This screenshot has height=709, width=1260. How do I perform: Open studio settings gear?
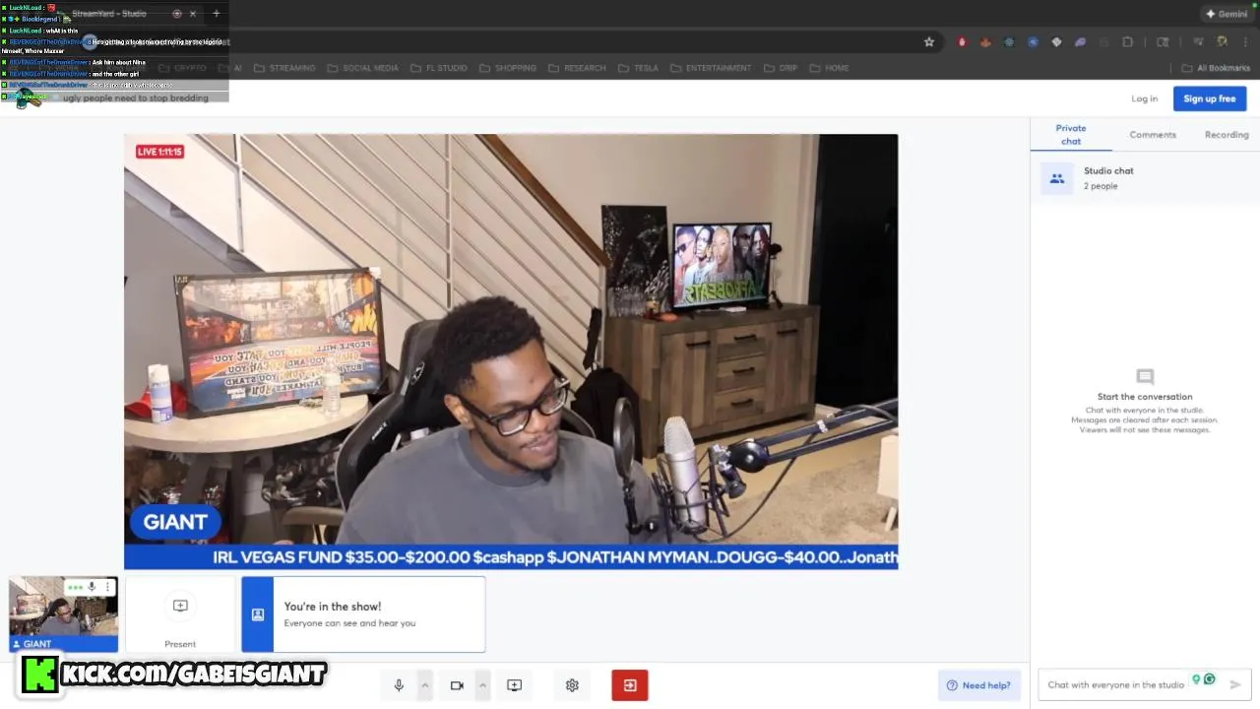click(x=572, y=685)
